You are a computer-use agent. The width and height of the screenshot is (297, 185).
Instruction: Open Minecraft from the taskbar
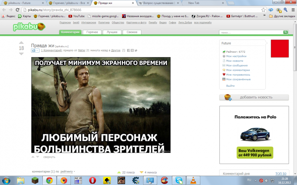point(35,181)
